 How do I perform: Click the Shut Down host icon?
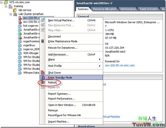click(x=42, y=72)
